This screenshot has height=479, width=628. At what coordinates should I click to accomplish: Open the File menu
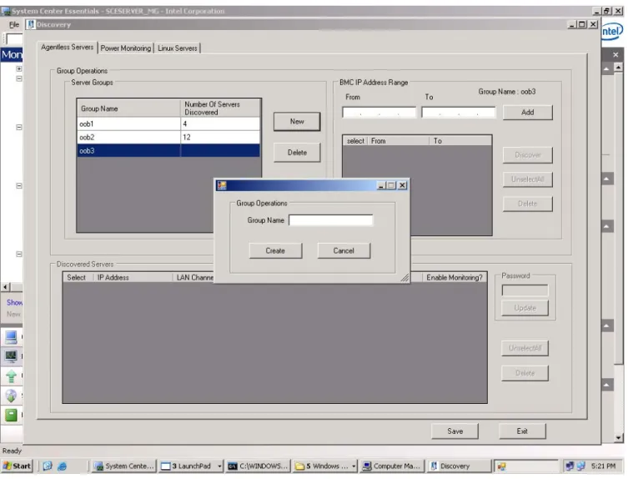click(x=14, y=24)
